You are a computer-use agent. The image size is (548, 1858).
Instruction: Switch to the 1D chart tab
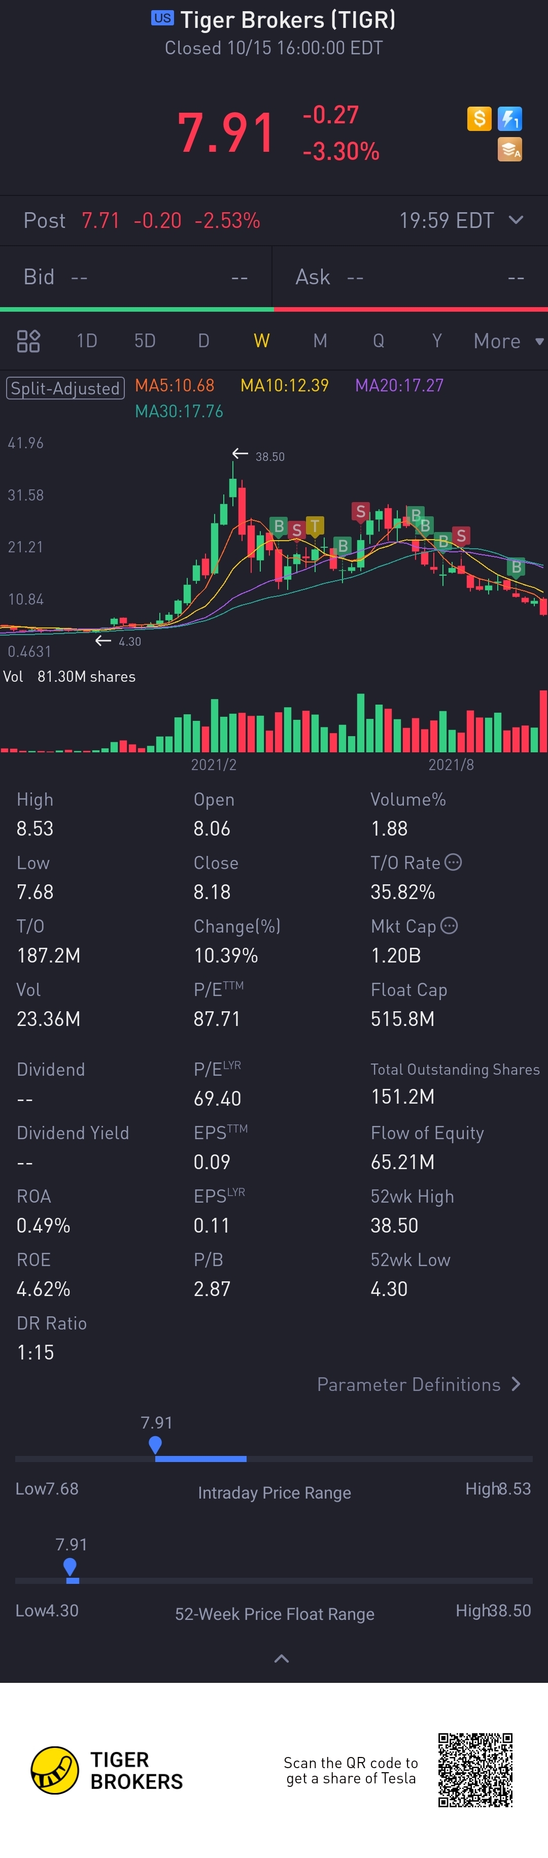87,341
